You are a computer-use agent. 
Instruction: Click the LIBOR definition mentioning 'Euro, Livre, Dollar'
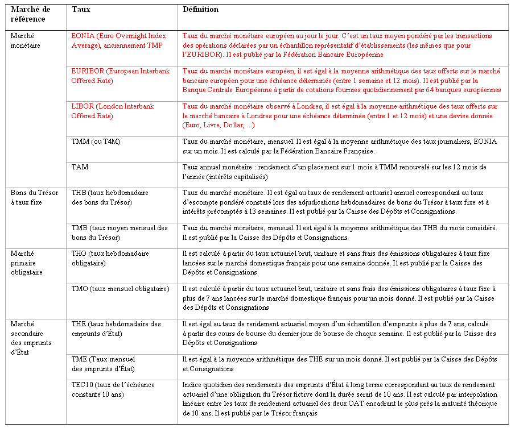point(340,115)
